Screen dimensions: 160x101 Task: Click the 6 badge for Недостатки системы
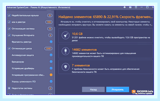coord(50,88)
